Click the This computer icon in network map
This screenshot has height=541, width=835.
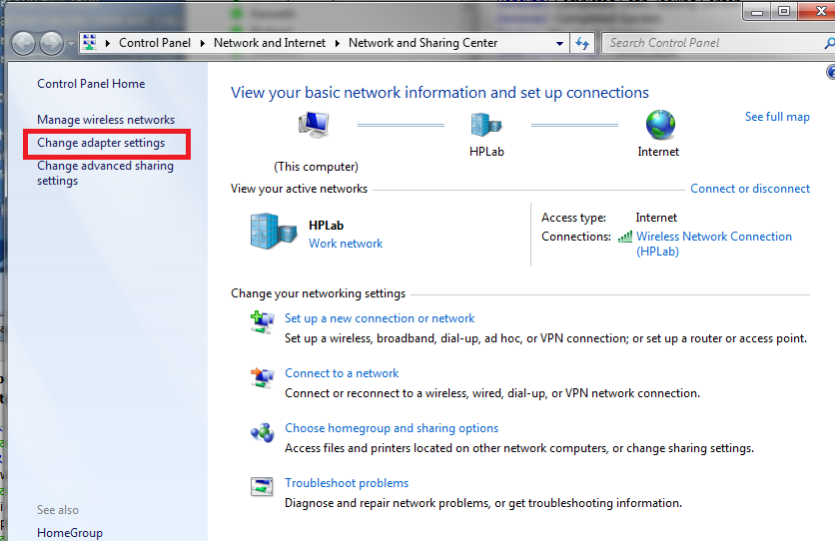point(314,127)
